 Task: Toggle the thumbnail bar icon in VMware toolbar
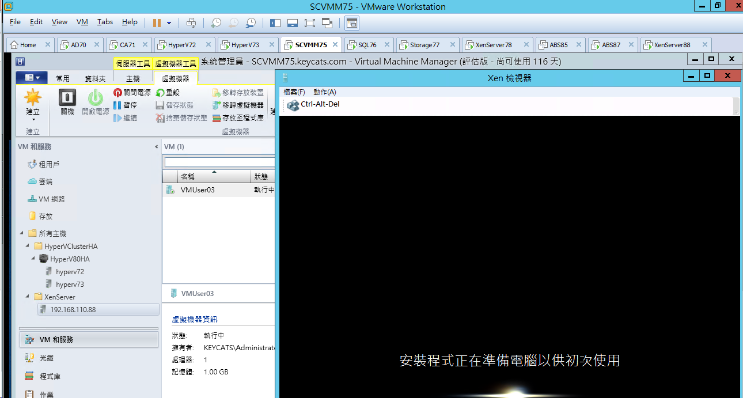(293, 22)
